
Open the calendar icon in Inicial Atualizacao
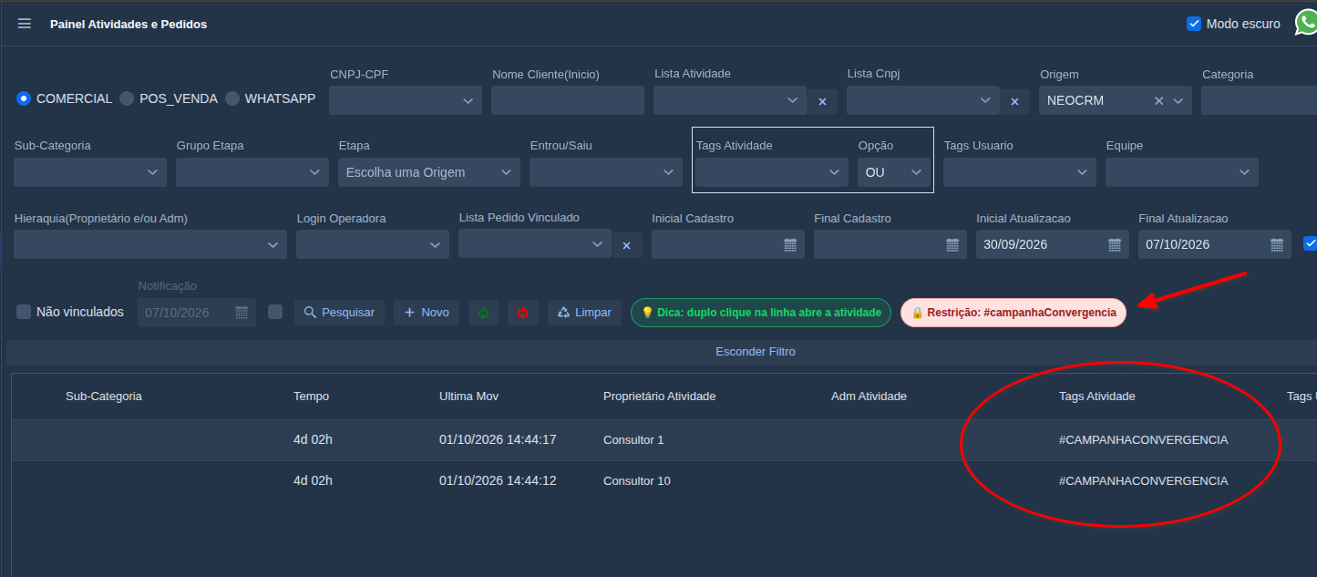click(x=1114, y=244)
